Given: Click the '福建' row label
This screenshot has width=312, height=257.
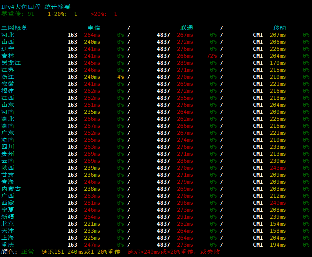Looking at the screenshot, I should point(8,91).
